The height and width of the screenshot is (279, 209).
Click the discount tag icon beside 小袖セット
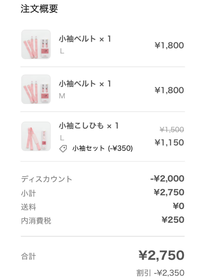tap(63, 148)
